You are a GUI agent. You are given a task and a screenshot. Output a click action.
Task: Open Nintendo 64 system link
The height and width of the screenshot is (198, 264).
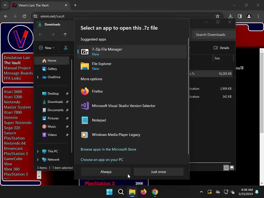coord(15,143)
